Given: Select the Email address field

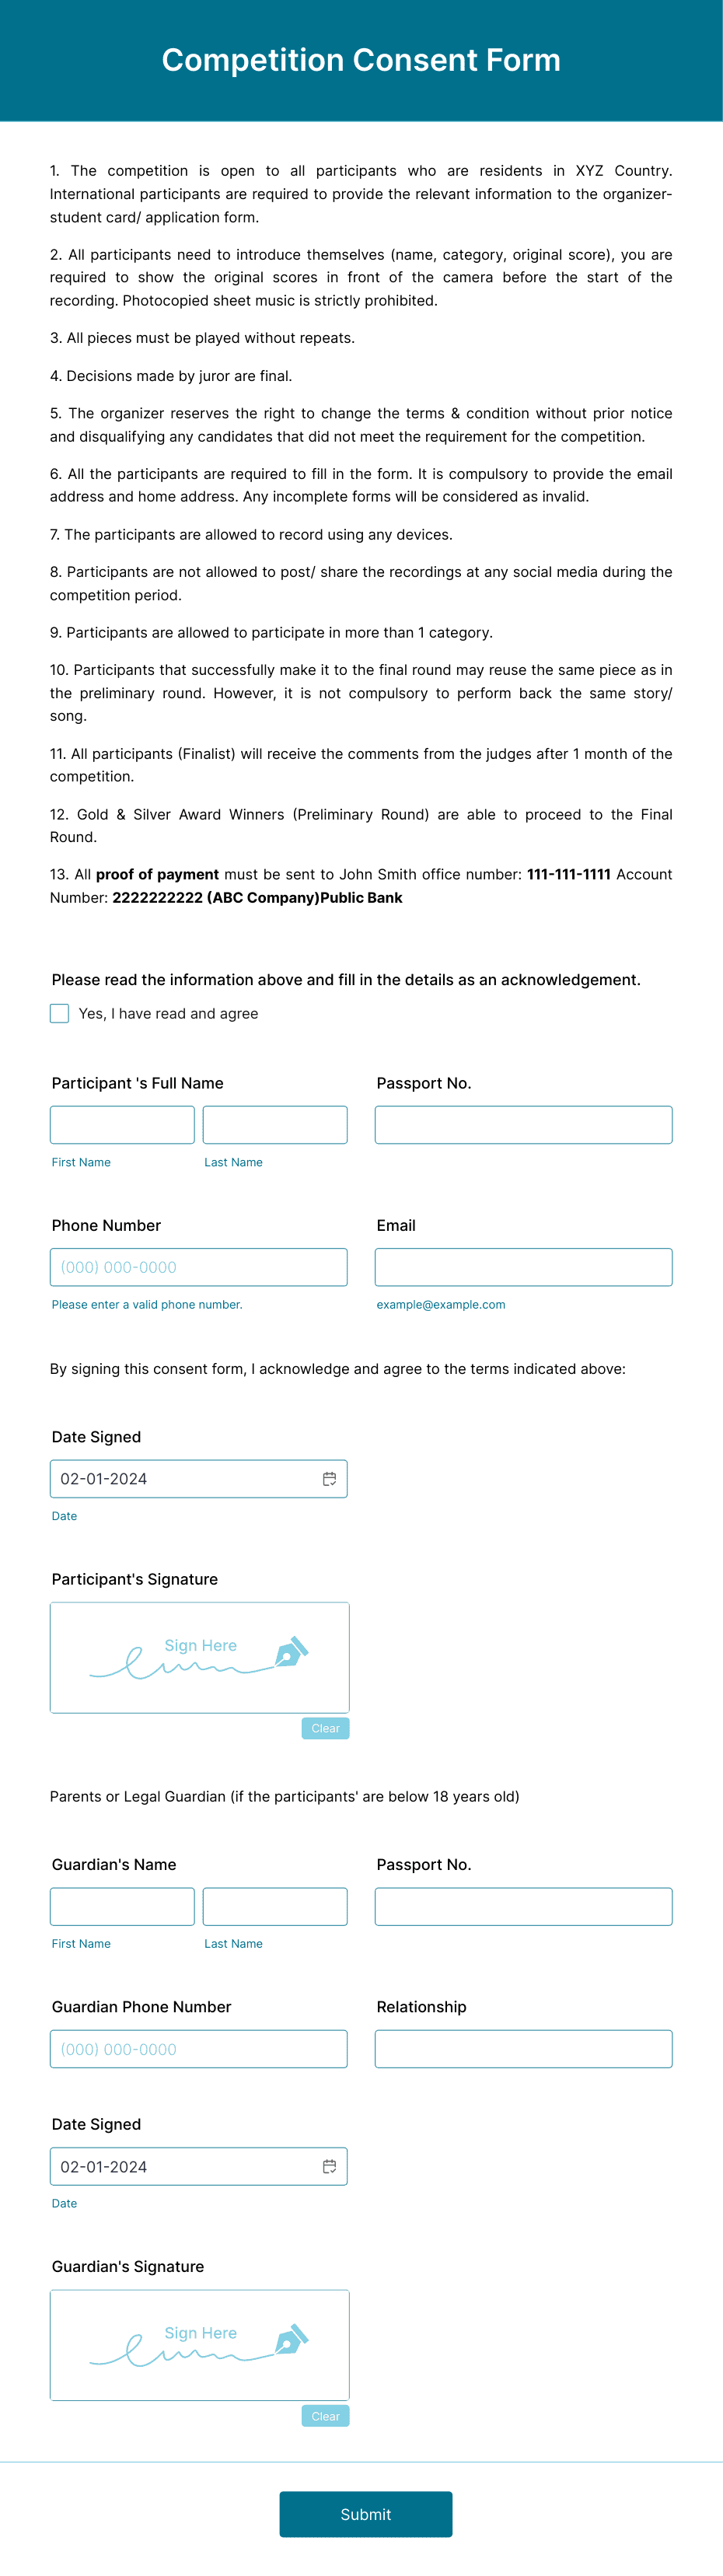Looking at the screenshot, I should [x=523, y=1266].
